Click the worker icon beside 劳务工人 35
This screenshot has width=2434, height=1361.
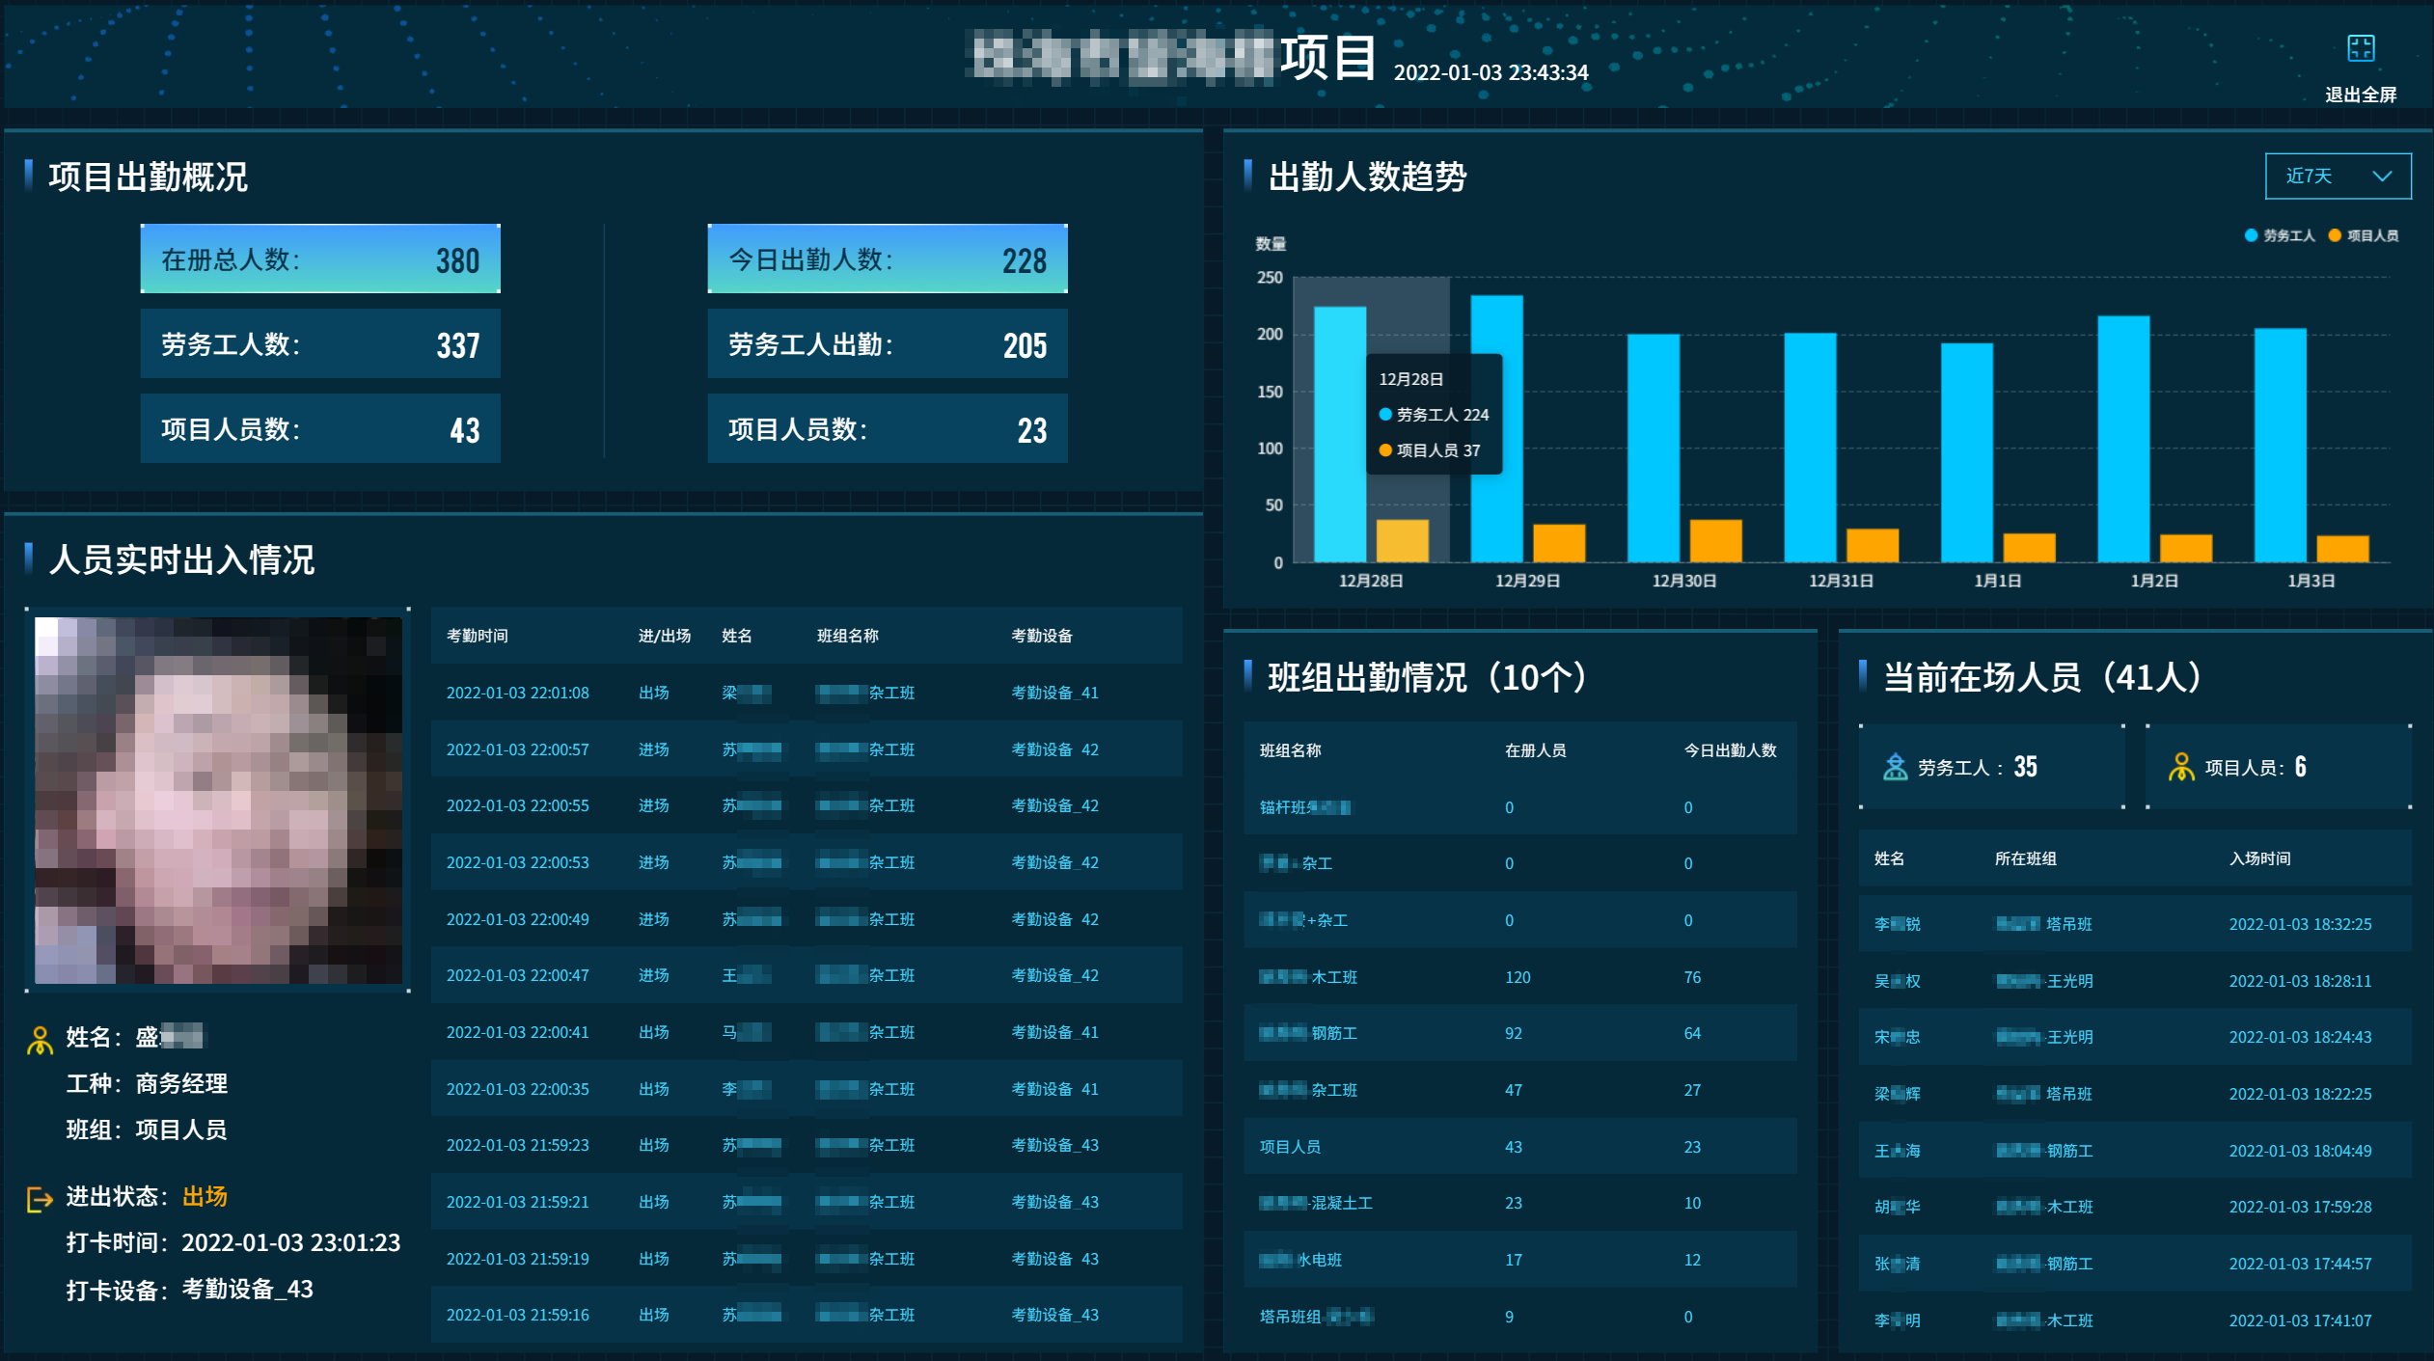(x=1895, y=767)
